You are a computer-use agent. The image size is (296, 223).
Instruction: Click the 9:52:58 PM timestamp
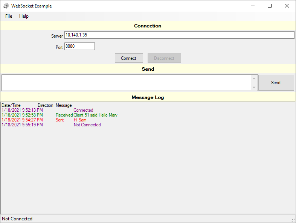[x=22, y=115]
